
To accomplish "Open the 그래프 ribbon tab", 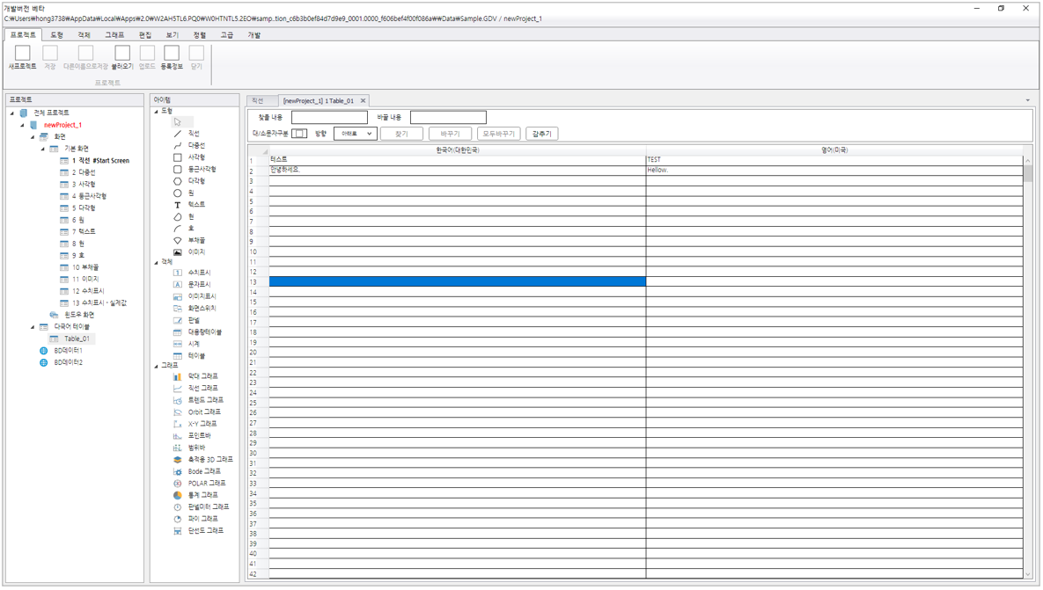I will [114, 34].
